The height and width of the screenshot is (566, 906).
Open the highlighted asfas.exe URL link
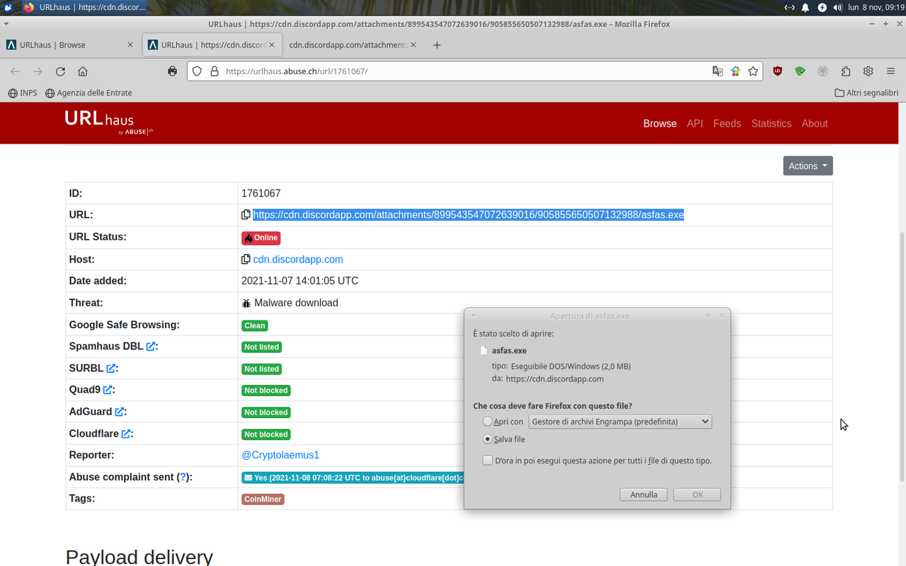[x=469, y=215]
